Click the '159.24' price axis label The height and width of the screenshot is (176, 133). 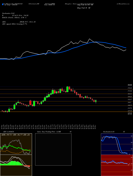tap(130, 97)
